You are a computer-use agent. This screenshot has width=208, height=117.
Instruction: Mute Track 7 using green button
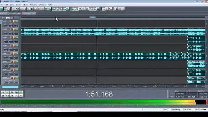[17, 70]
